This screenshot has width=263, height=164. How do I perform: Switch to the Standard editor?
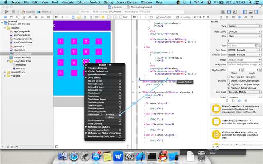[223, 12]
